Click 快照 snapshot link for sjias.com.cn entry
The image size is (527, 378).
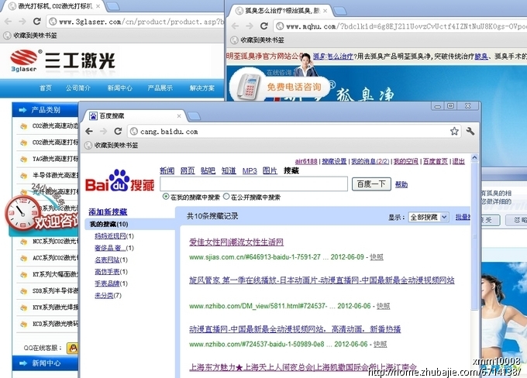[377, 257]
